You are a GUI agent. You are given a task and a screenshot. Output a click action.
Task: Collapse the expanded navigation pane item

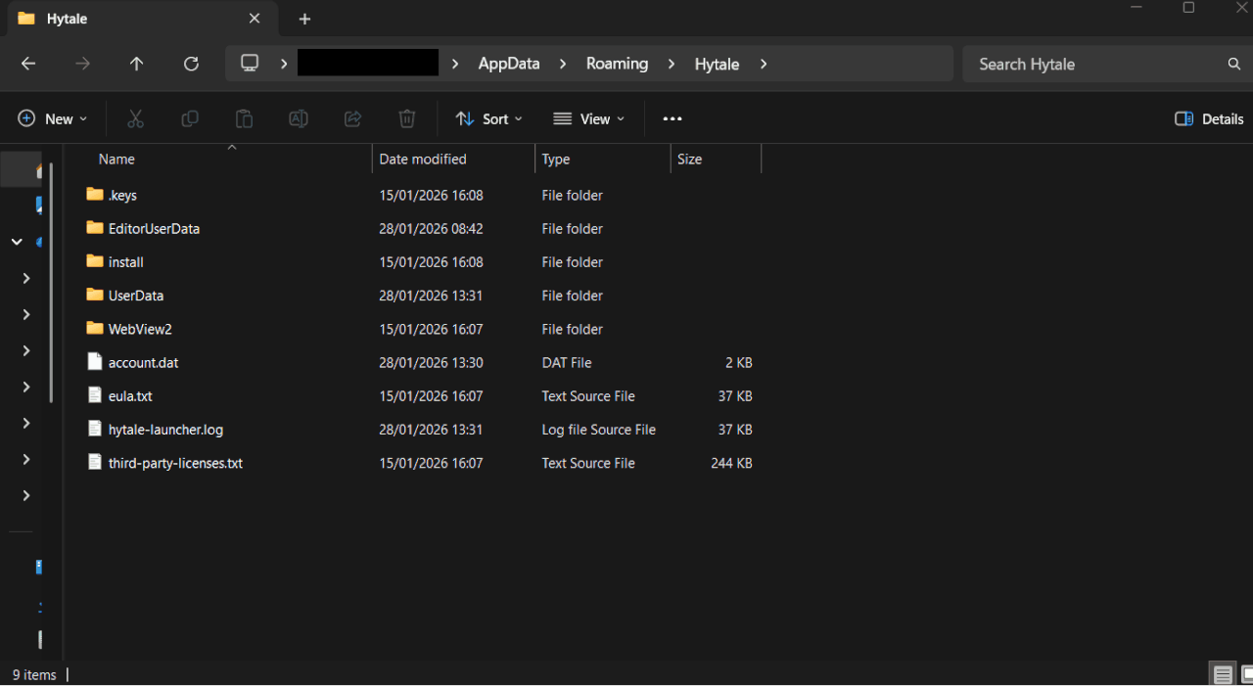click(x=17, y=242)
